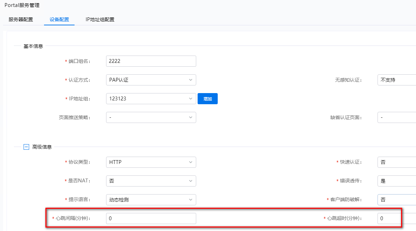Expand the 客户端防破解 dropdown

point(397,199)
